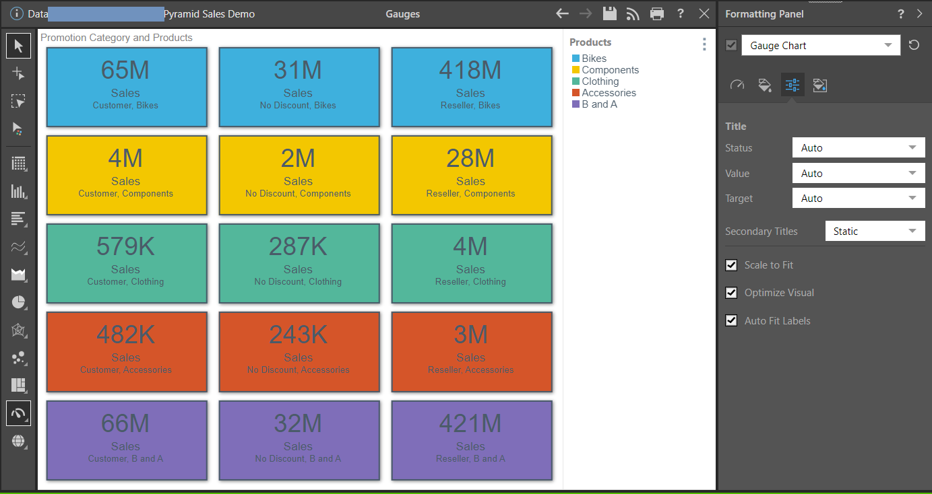Toggle the Optimize Visual checkbox
Image resolution: width=932 pixels, height=494 pixels.
[731, 293]
